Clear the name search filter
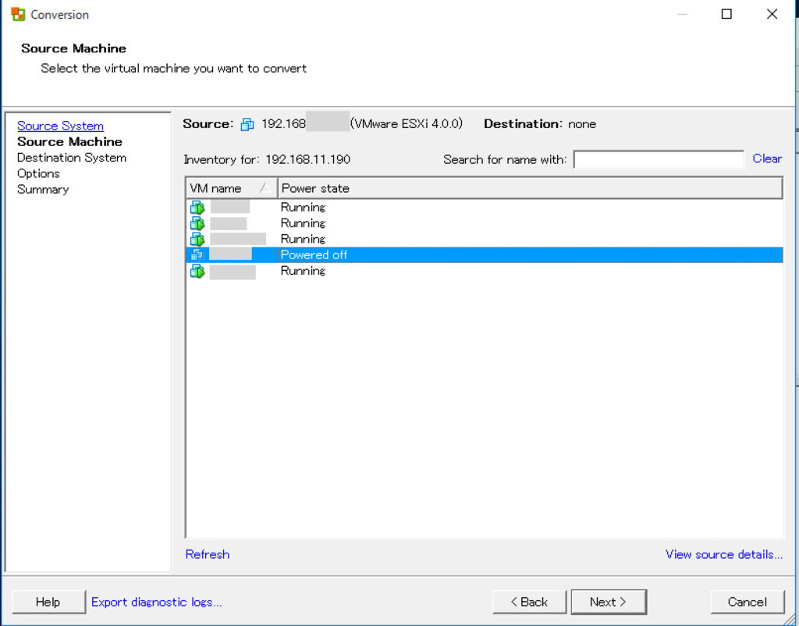This screenshot has width=799, height=626. click(767, 158)
